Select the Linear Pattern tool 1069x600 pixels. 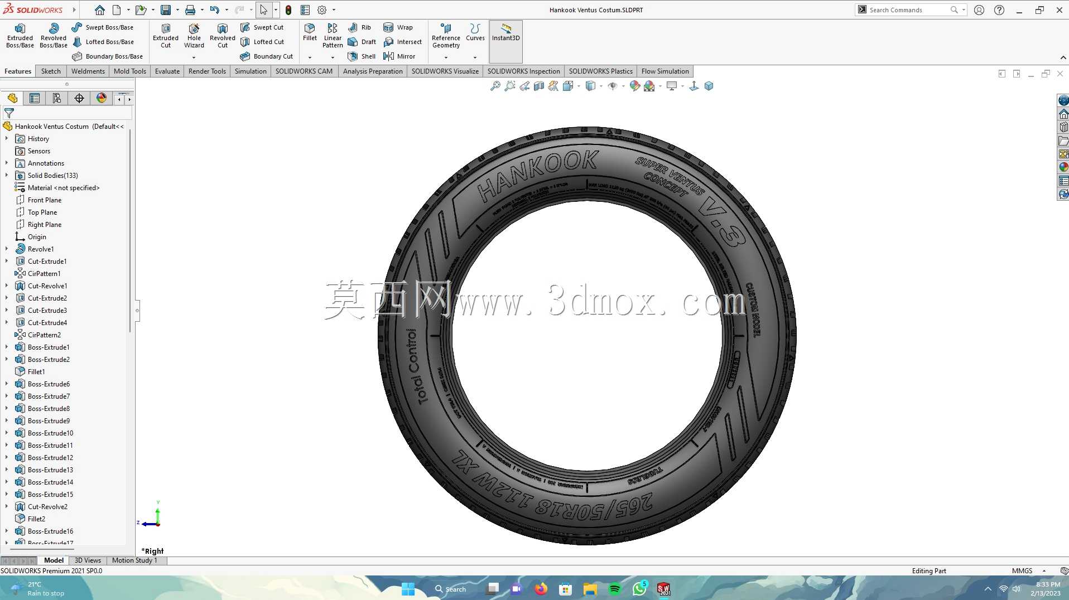point(333,36)
